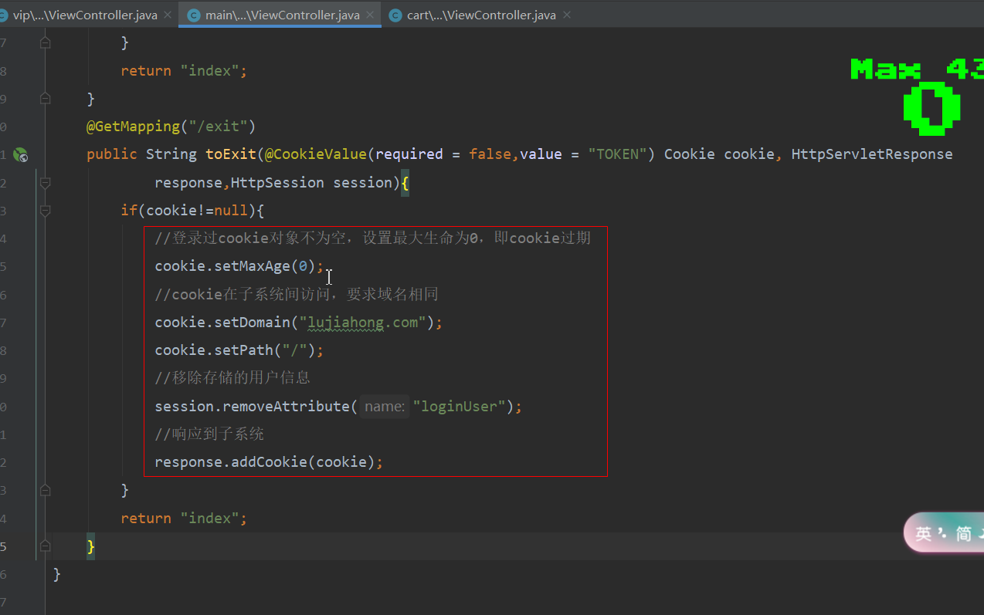This screenshot has width=984, height=615.
Task: Click fold marker beside the brace above @GetMapping
Action: tap(45, 99)
